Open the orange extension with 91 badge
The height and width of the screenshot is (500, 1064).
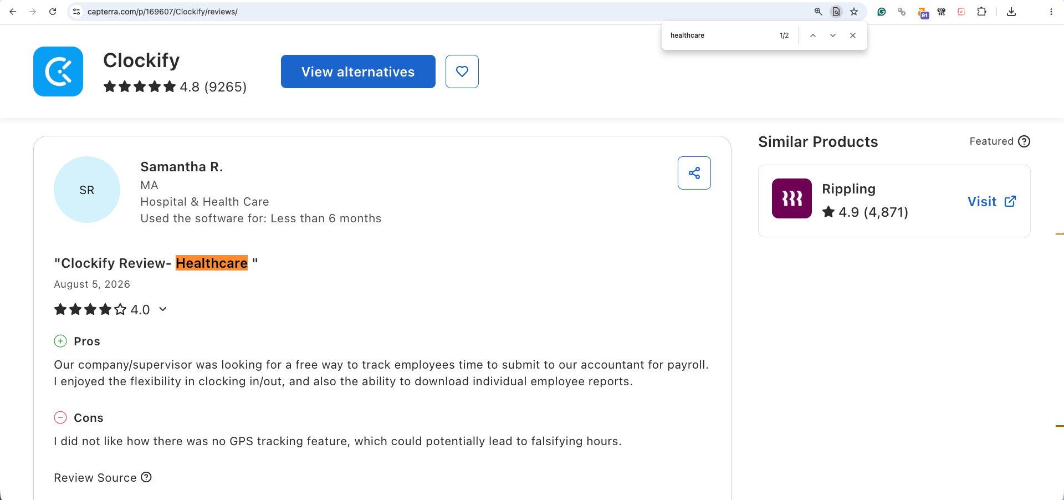click(x=923, y=13)
